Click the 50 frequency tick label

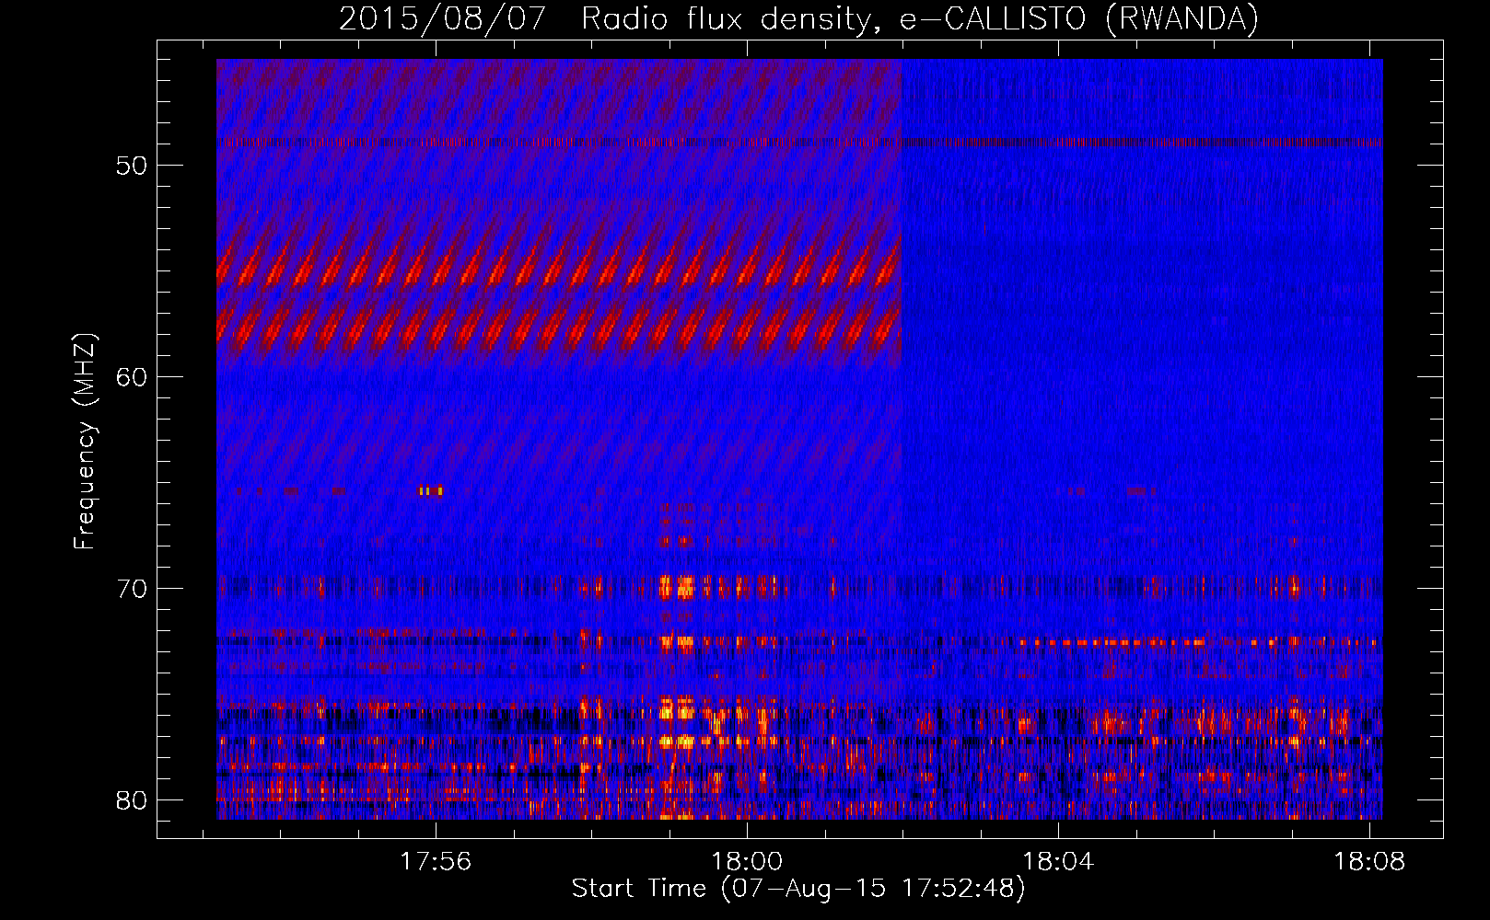click(132, 166)
